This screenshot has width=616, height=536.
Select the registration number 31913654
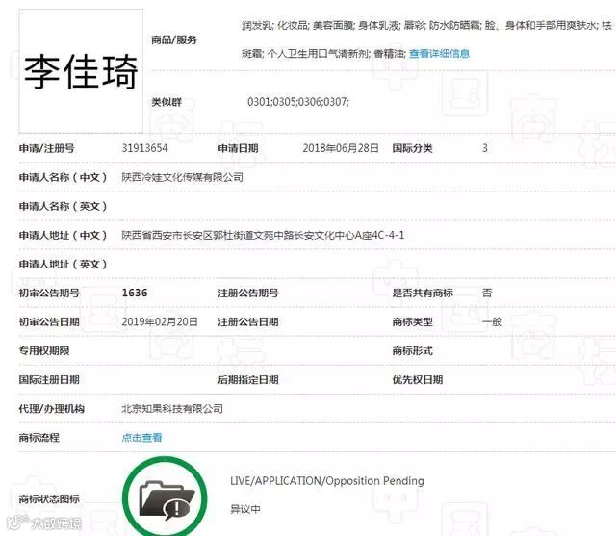click(144, 148)
